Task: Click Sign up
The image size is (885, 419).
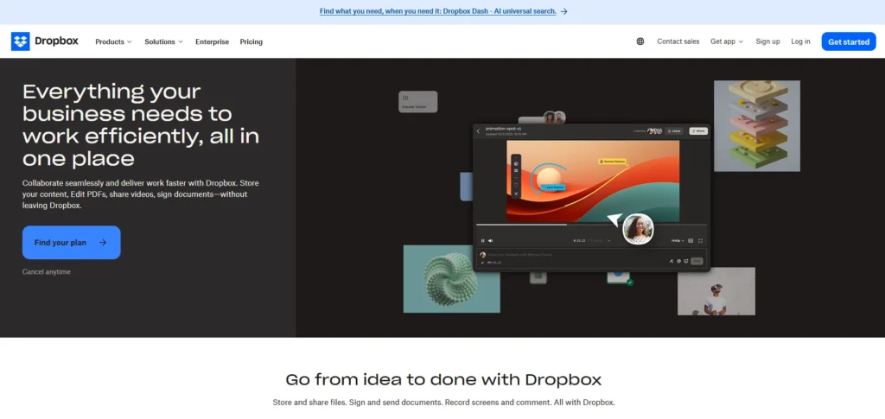Action: point(767,41)
